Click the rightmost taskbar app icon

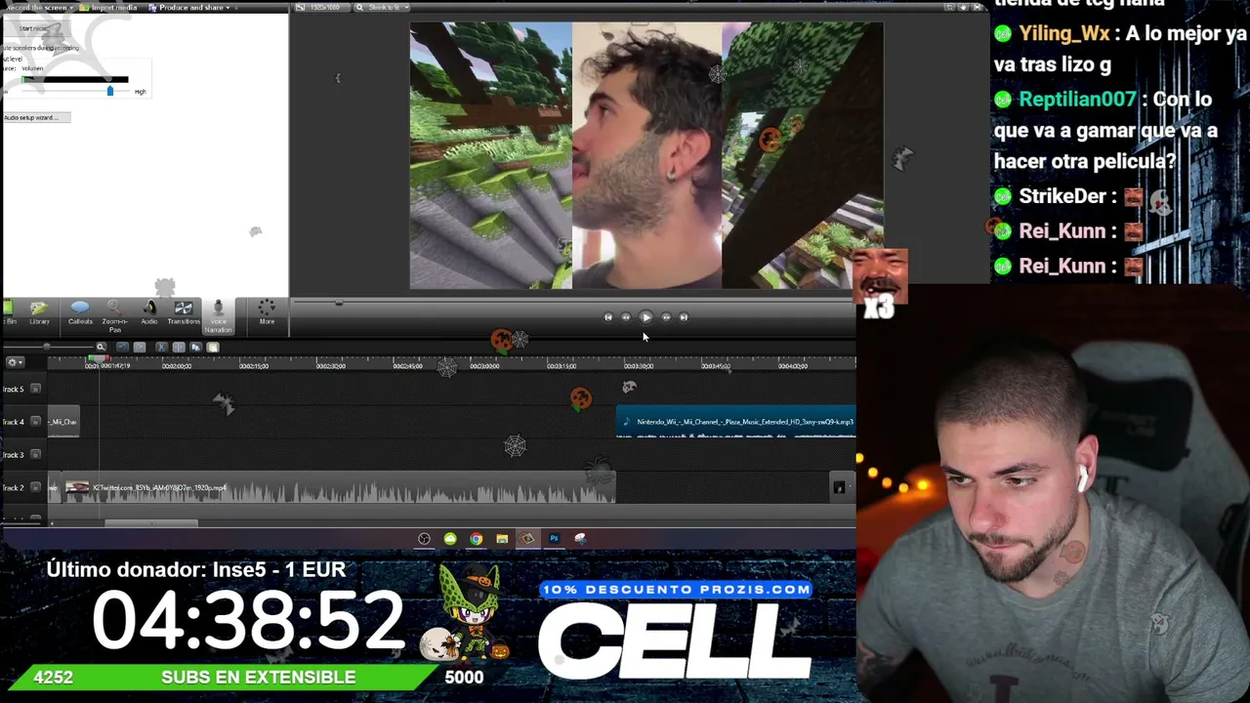pyautogui.click(x=580, y=539)
